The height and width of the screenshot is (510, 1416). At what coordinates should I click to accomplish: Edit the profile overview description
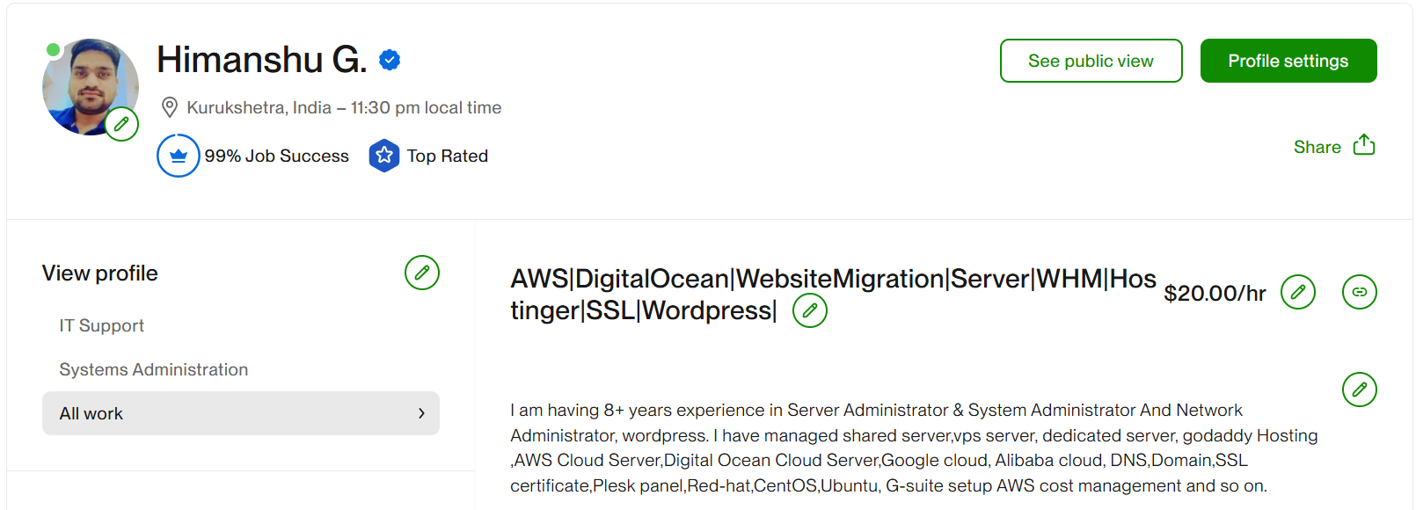pos(1360,390)
